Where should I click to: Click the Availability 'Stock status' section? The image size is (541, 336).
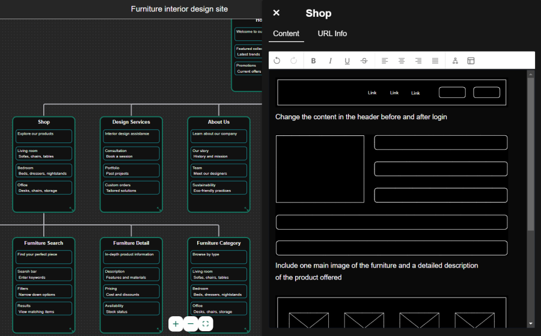pyautogui.click(x=131, y=308)
